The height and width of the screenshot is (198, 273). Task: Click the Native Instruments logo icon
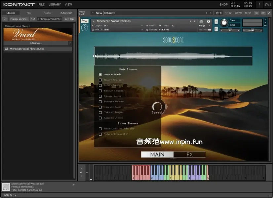[267, 4]
